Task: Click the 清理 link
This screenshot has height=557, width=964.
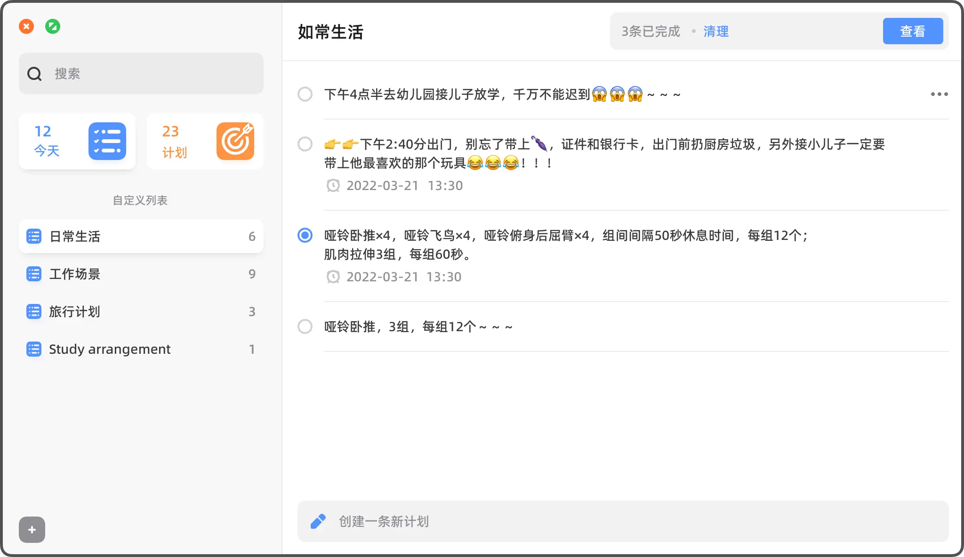Action: tap(716, 32)
